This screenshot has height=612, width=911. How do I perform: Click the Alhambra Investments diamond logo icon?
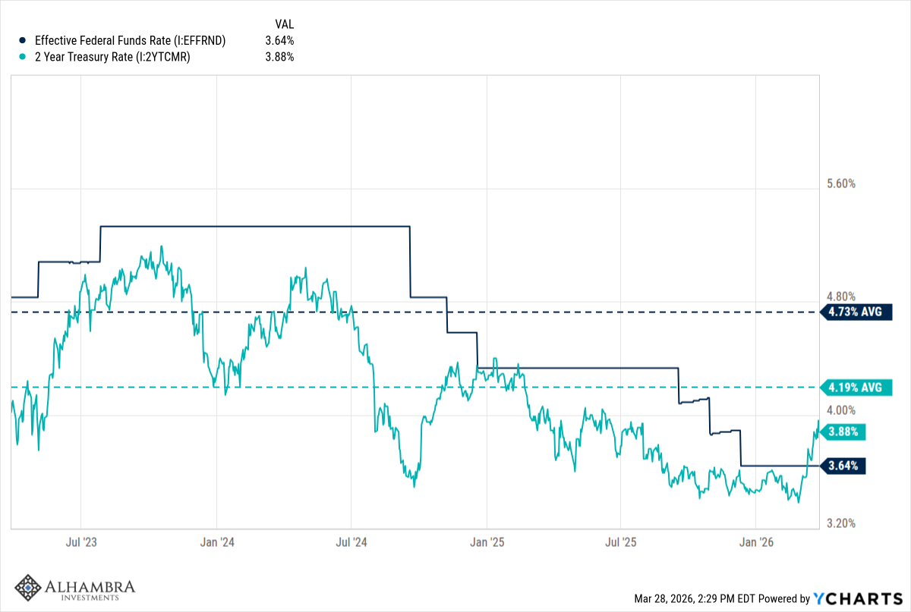pos(29,588)
